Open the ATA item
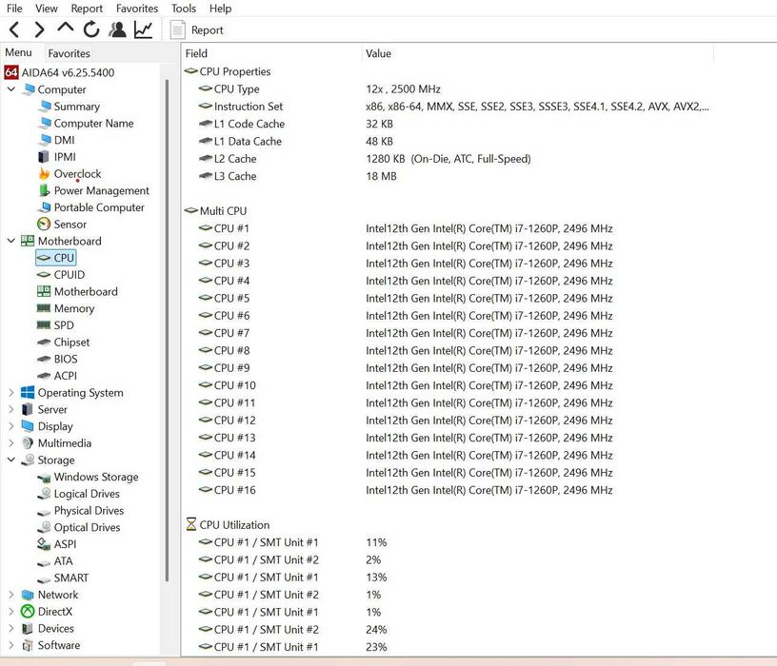777x666 pixels. [x=64, y=560]
